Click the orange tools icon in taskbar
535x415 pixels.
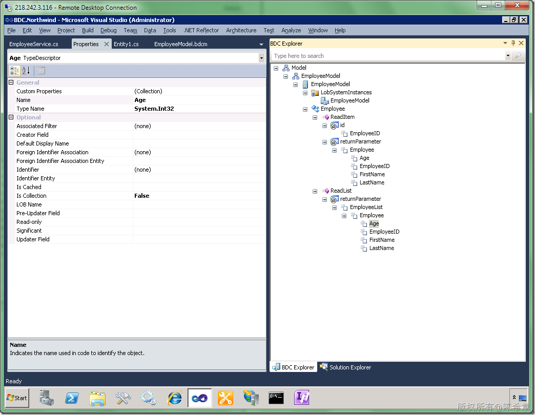point(225,398)
